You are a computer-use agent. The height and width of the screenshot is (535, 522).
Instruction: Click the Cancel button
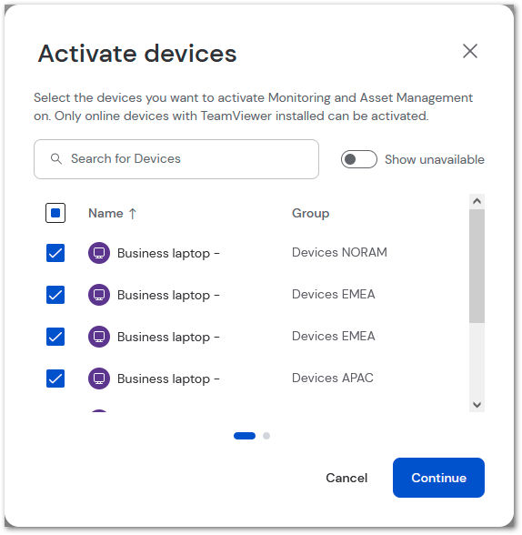point(346,478)
